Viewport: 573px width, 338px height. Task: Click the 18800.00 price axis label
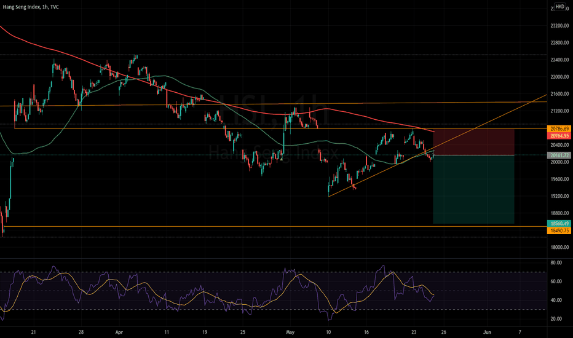pyautogui.click(x=559, y=213)
